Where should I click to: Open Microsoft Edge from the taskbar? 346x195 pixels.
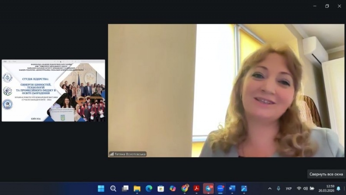pyautogui.click(x=149, y=188)
